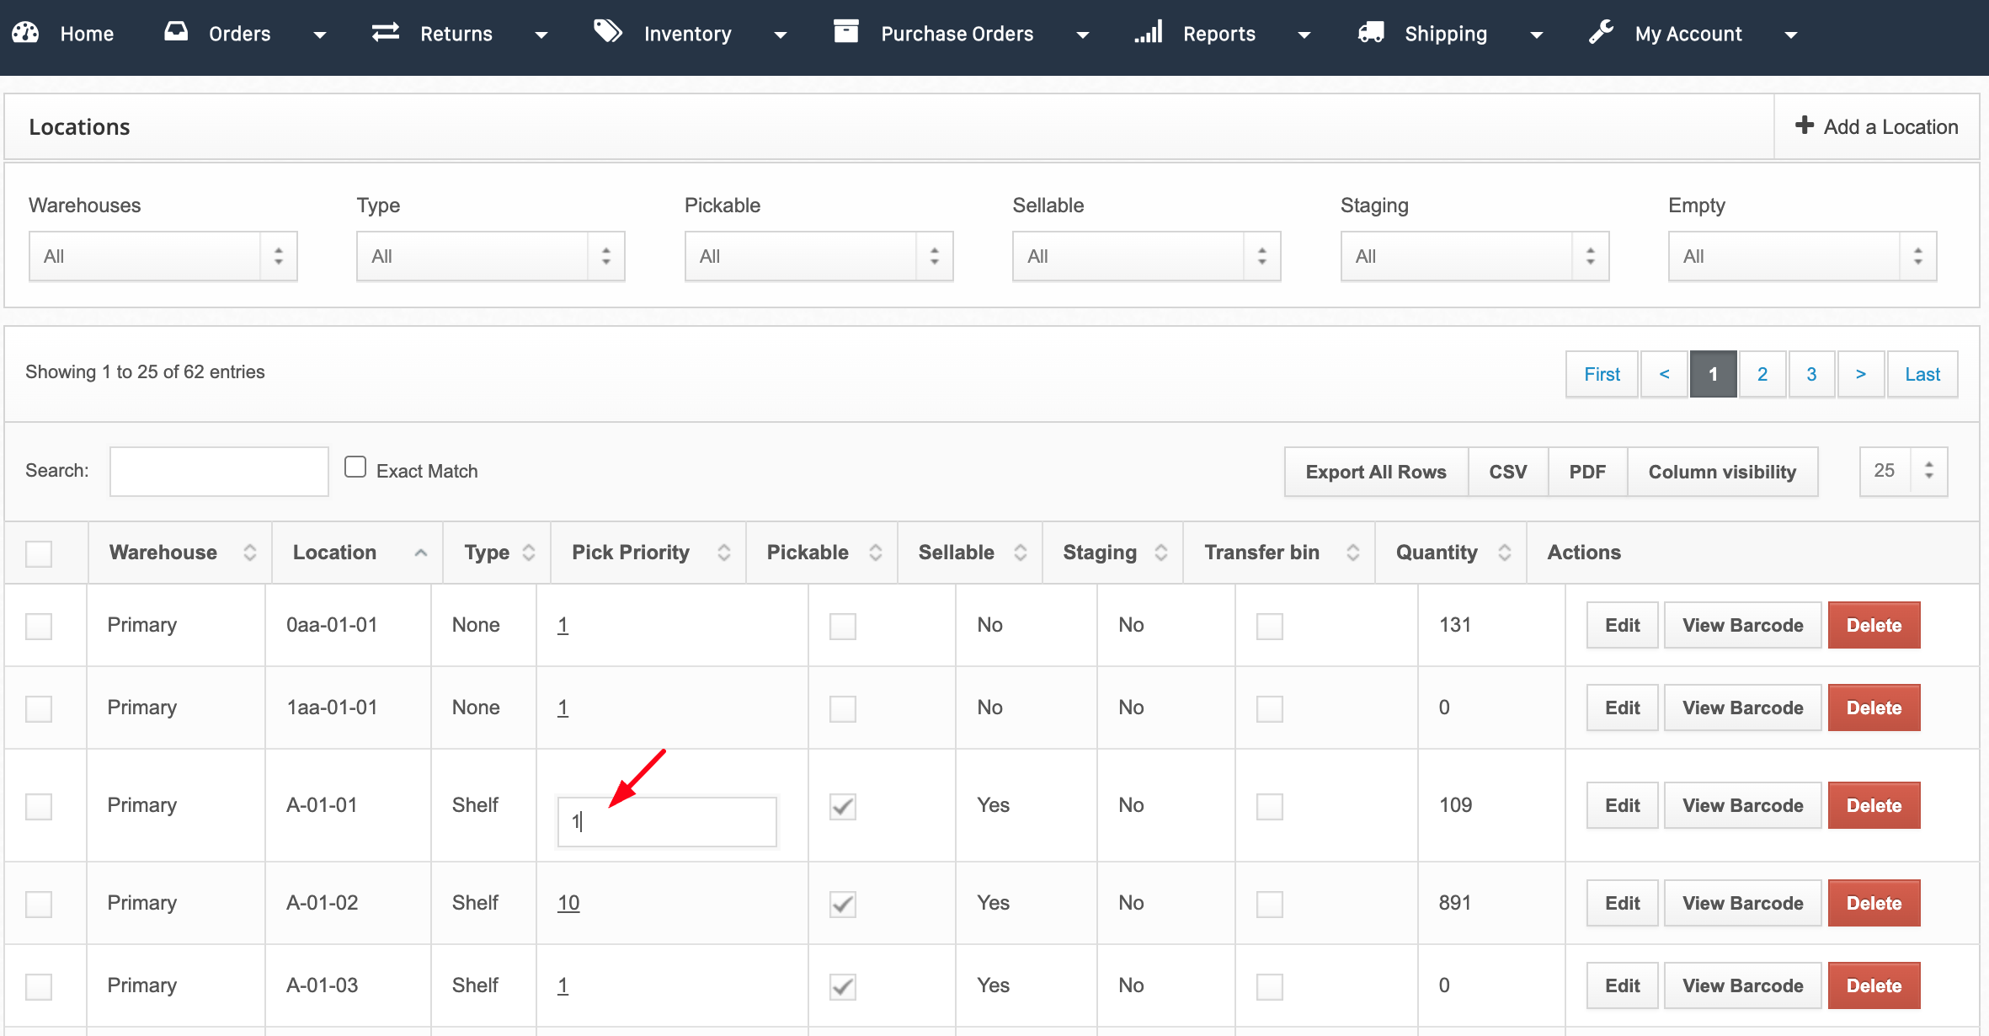Open the My Account menu
The height and width of the screenshot is (1036, 1989).
(x=1688, y=34)
